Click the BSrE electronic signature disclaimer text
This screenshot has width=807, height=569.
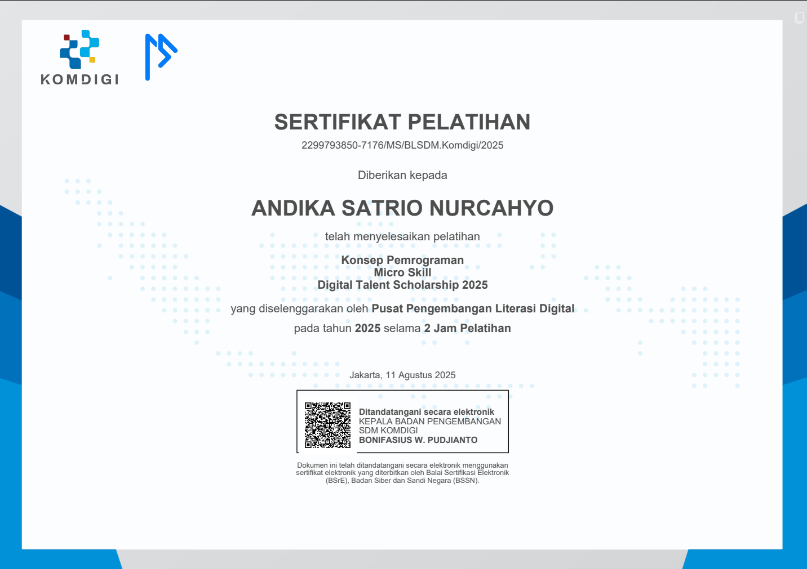pos(402,473)
